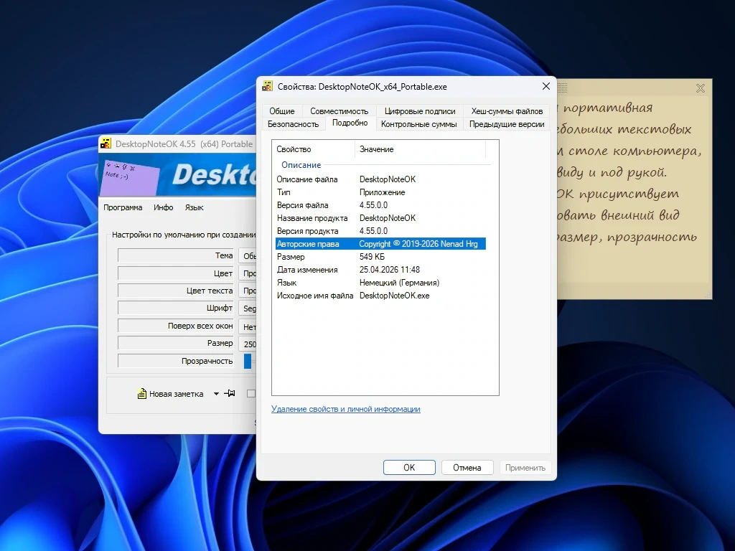Image resolution: width=735 pixels, height=551 pixels.
Task: Click the purple note logo in DesktopNoteOK banner
Action: tap(131, 177)
